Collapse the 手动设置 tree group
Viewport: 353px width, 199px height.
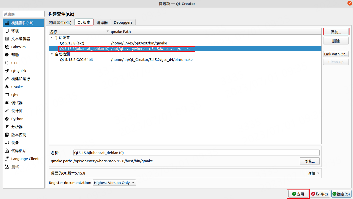coord(52,38)
